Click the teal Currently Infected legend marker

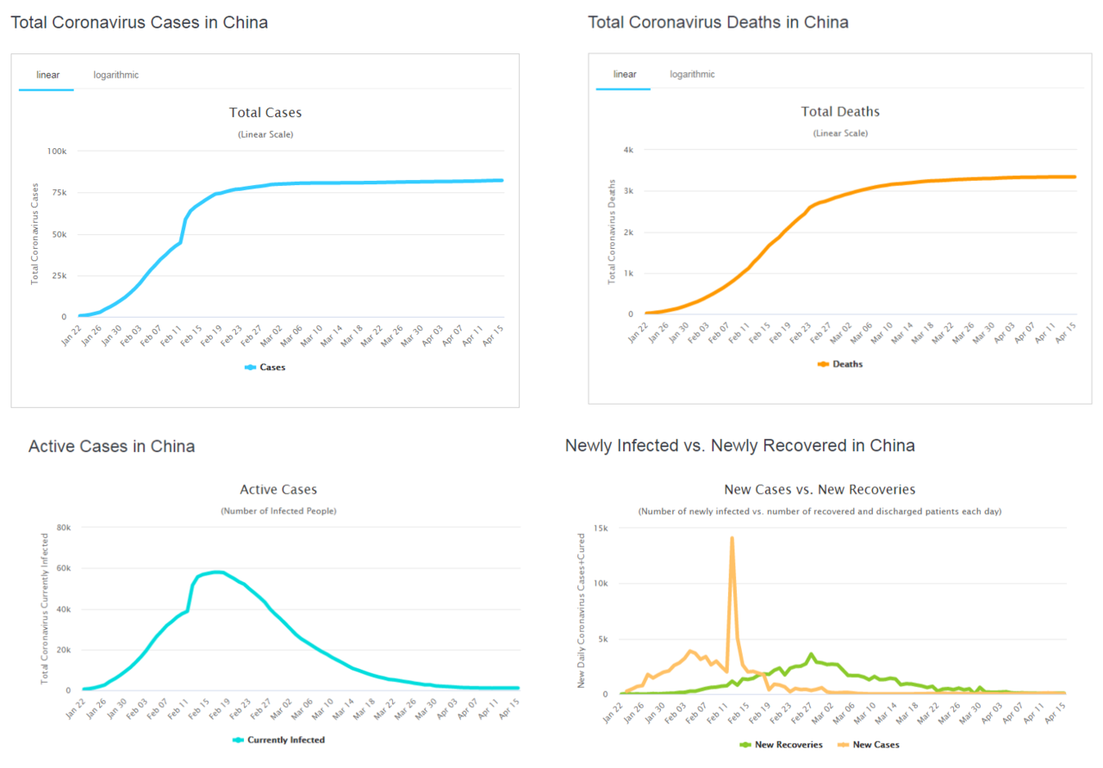[239, 740]
